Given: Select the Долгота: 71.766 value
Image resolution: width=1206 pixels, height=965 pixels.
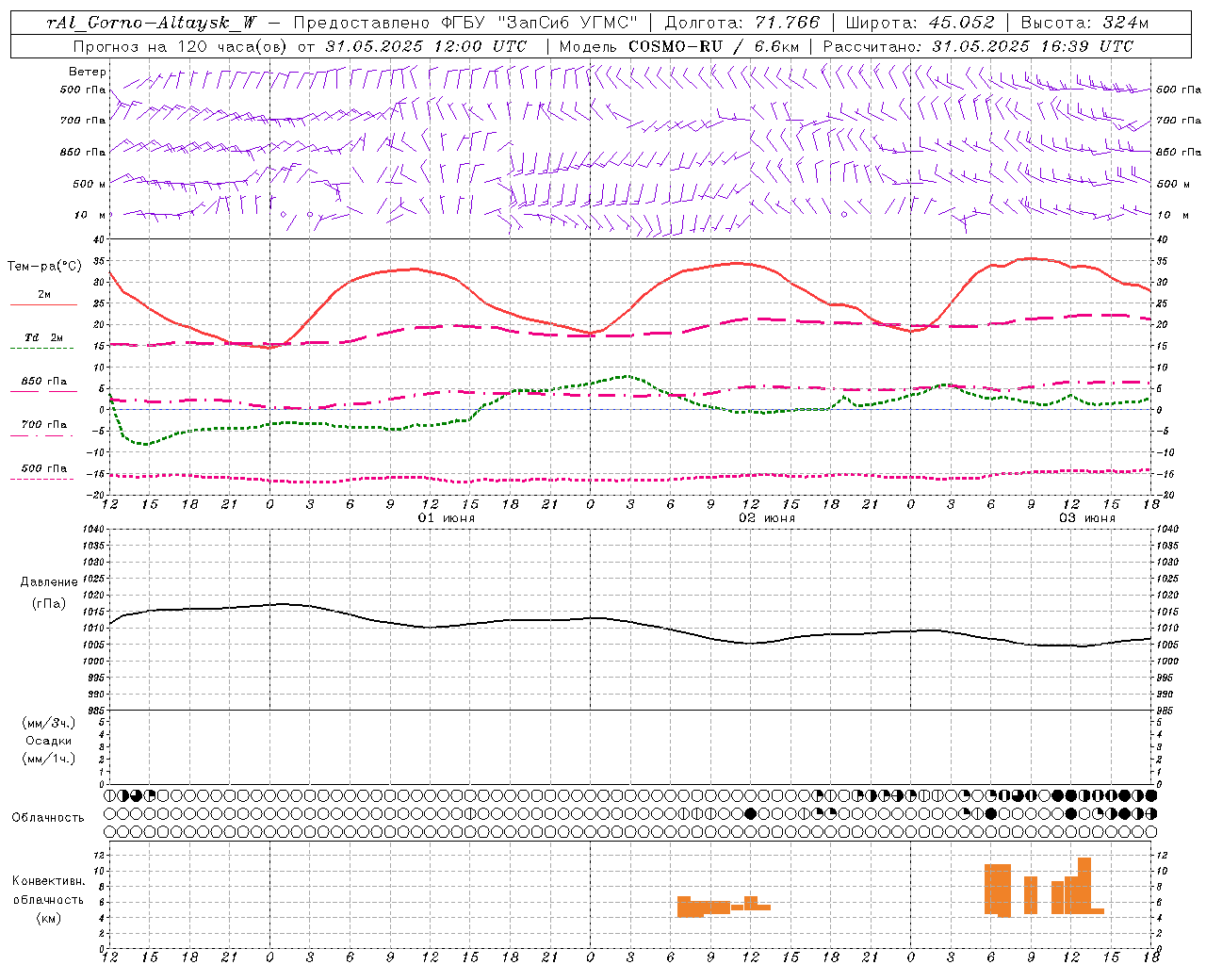Looking at the screenshot, I should point(742,23).
